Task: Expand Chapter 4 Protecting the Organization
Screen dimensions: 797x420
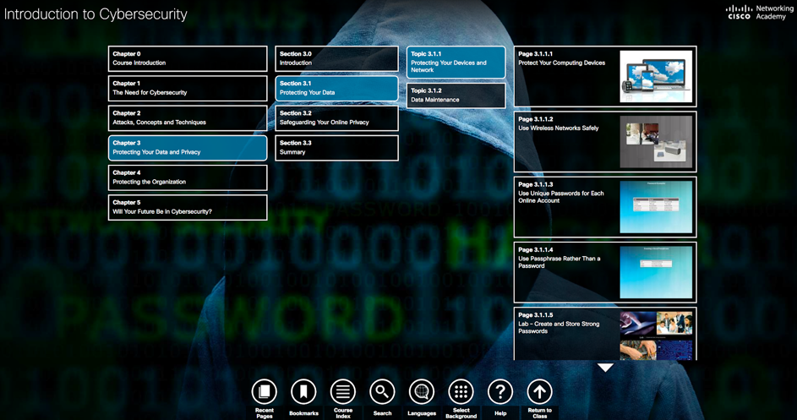Action: [188, 177]
